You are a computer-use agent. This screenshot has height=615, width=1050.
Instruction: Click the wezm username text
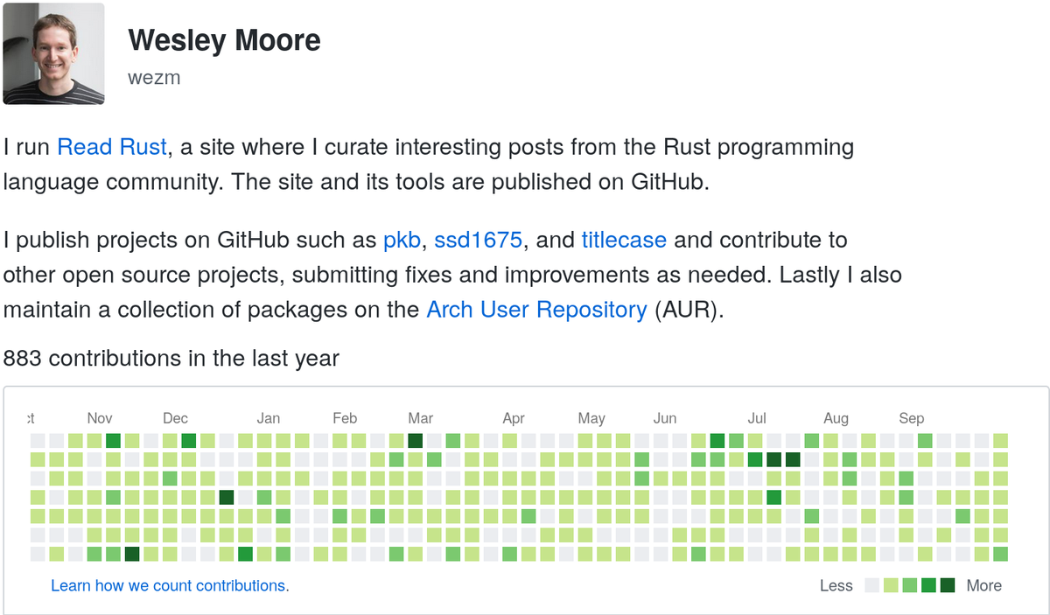[154, 78]
